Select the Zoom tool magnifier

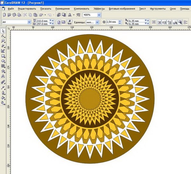click(3, 41)
